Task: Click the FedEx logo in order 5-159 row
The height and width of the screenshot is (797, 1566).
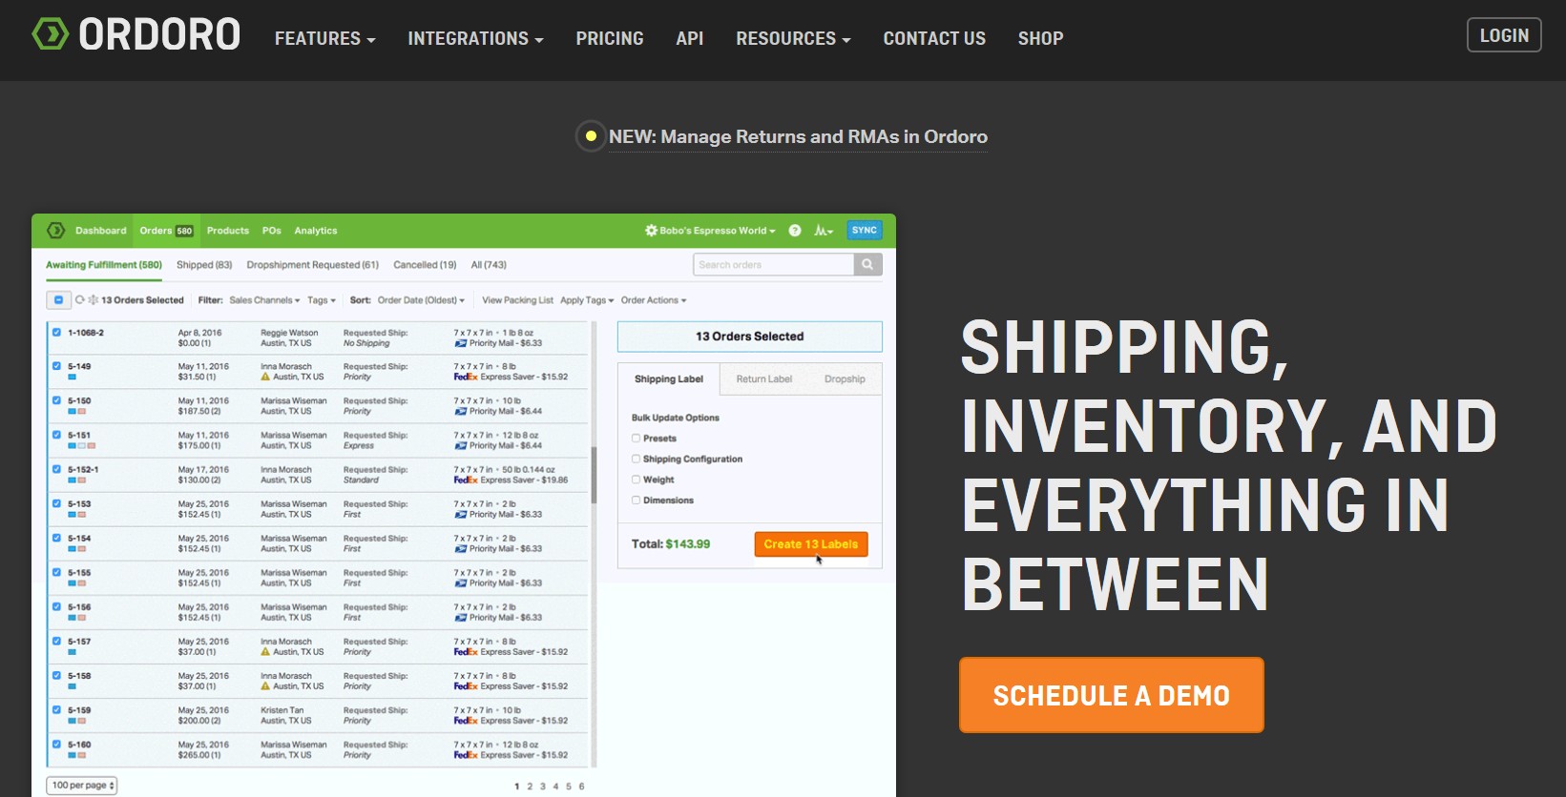Action: coord(466,721)
